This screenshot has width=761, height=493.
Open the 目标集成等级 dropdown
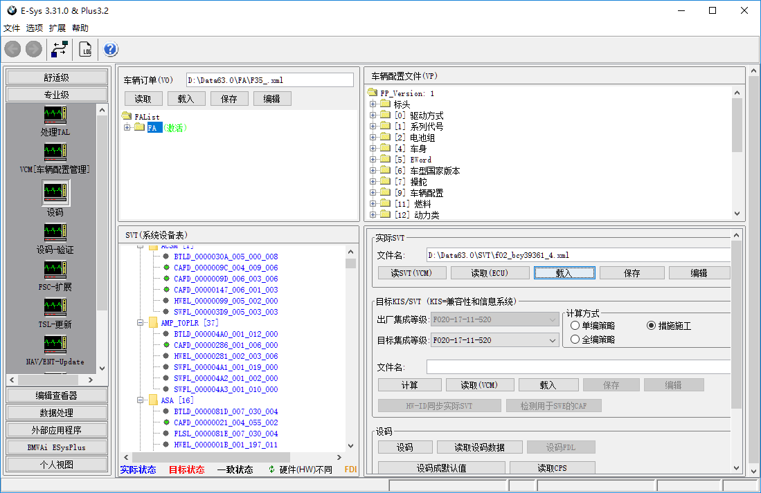point(494,340)
